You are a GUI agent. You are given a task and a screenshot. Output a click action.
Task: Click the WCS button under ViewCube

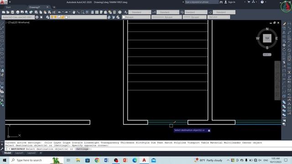click(267, 55)
